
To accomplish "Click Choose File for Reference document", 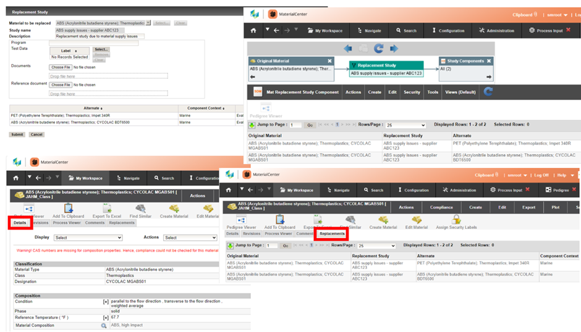I will tap(61, 85).
